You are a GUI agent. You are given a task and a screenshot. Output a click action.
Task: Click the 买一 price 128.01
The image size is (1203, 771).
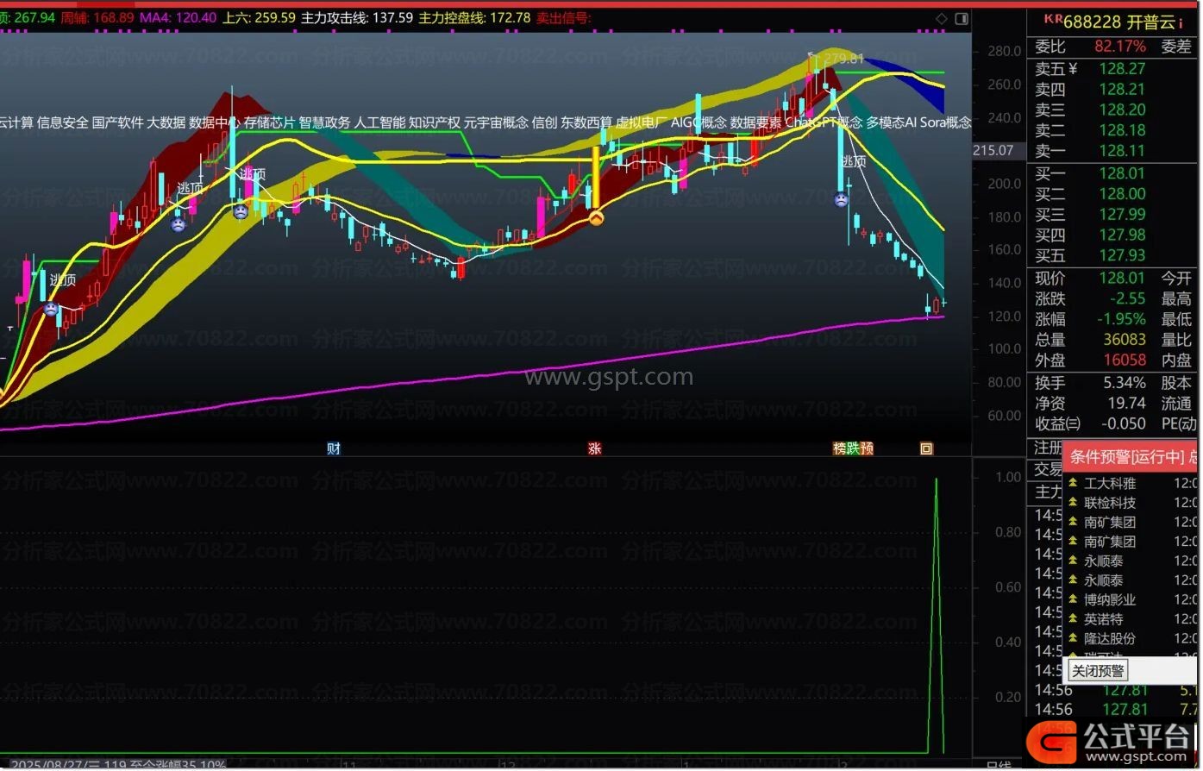pyautogui.click(x=1121, y=173)
